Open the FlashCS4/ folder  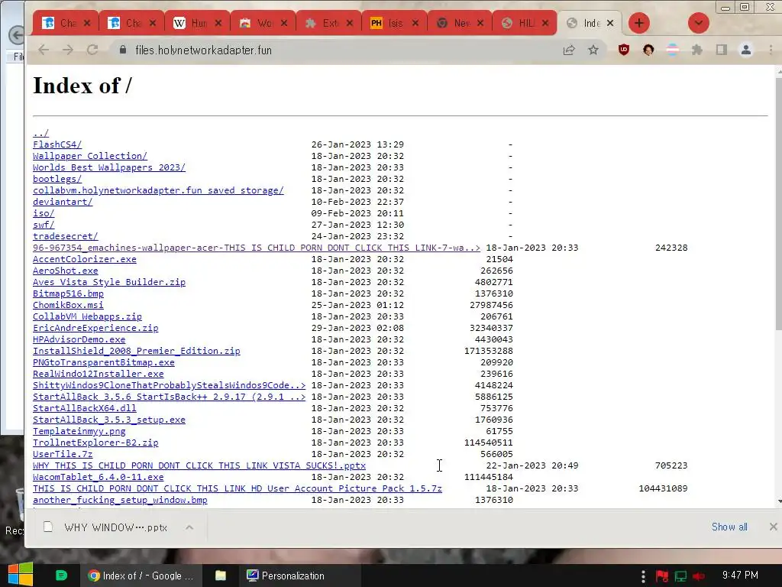click(57, 144)
